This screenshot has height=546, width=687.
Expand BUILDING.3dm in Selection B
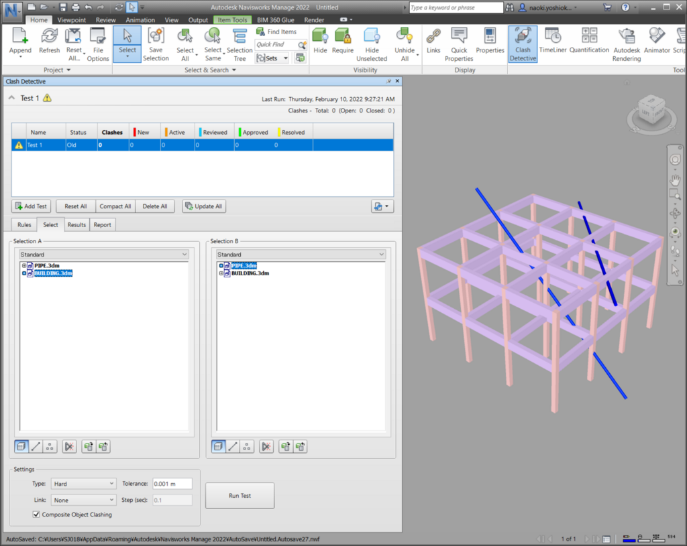(x=221, y=273)
